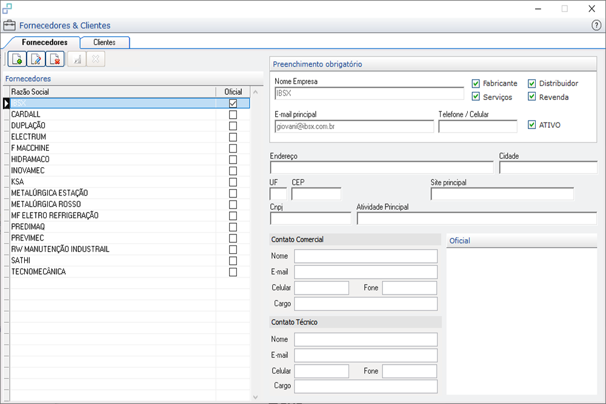Click the new supplier record icon

[x=17, y=59]
